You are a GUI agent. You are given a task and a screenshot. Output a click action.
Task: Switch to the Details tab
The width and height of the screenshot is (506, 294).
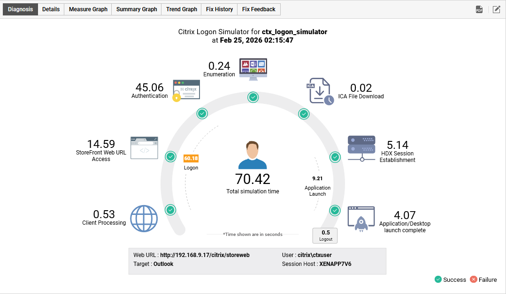tap(51, 9)
